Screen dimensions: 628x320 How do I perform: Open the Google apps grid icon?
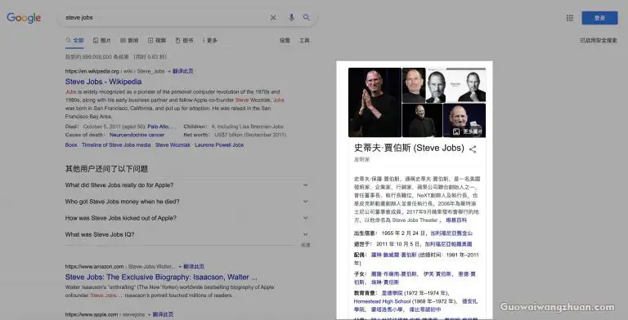[x=569, y=18]
